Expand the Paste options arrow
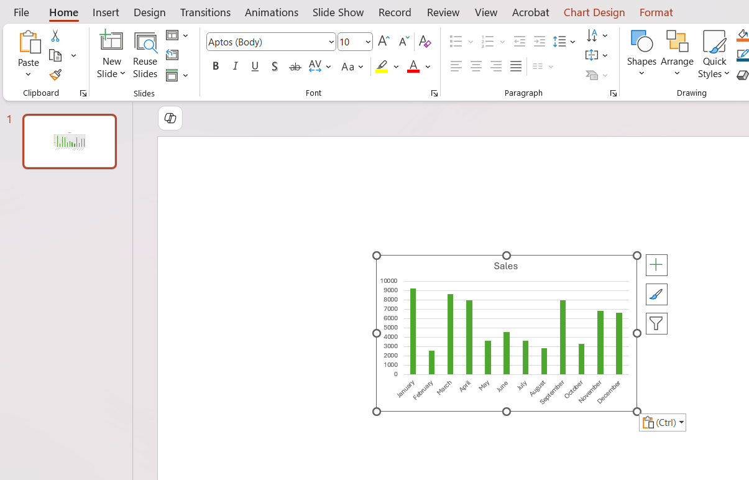 [29, 75]
